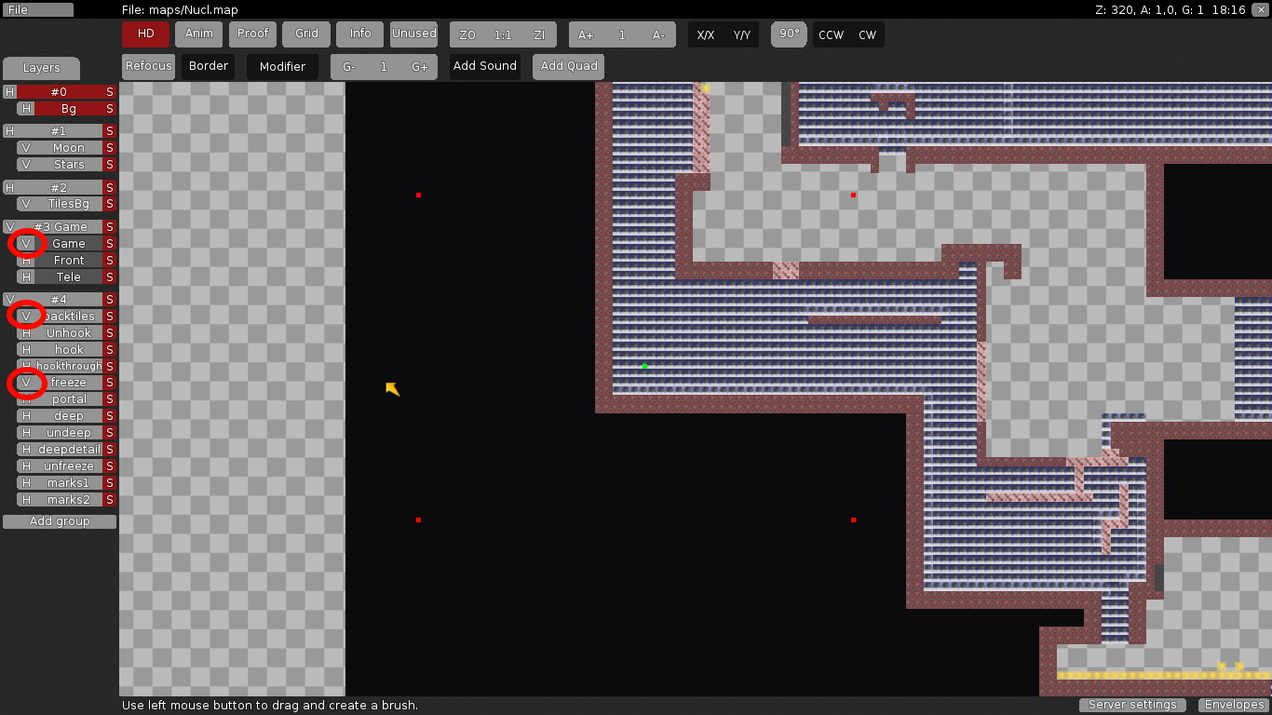
Task: Select the #3 Game group header
Action: (x=61, y=227)
